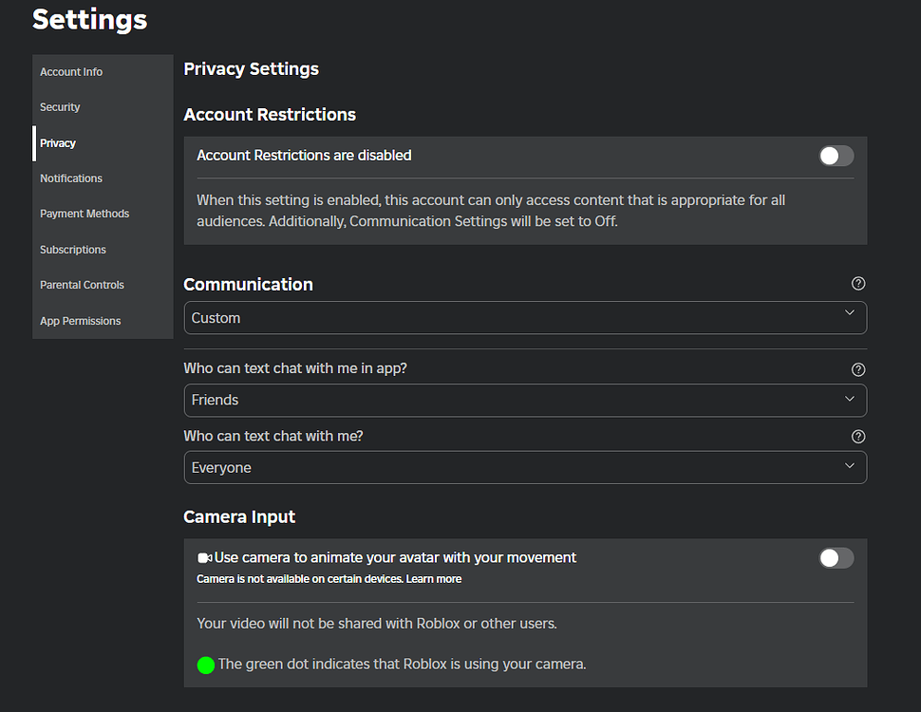View the Subscriptions settings tab

click(x=73, y=250)
